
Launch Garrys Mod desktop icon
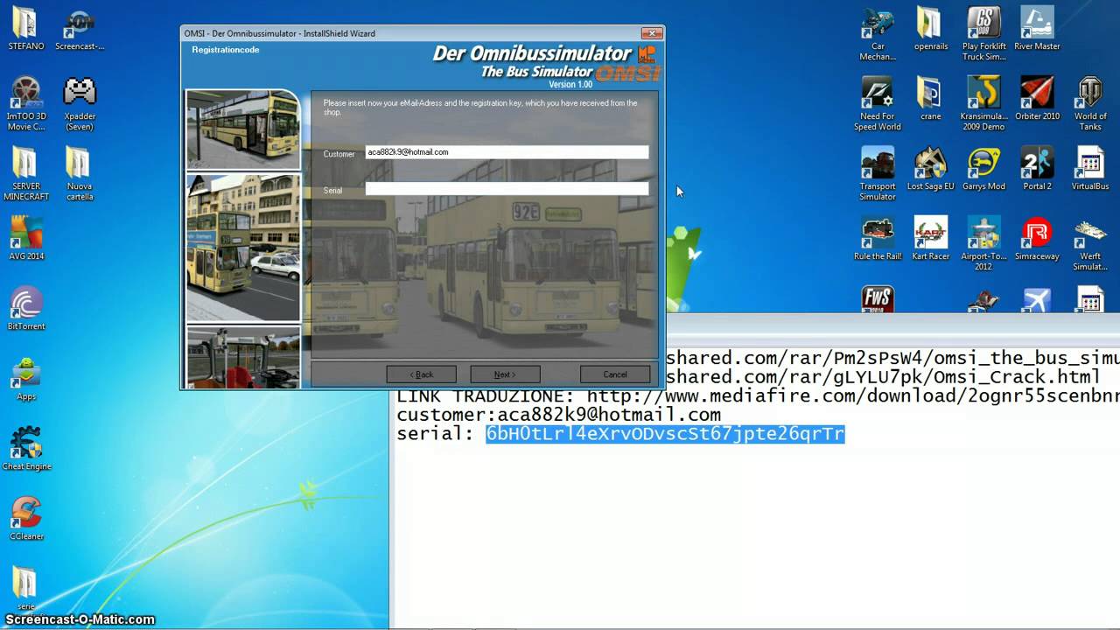[x=983, y=169]
